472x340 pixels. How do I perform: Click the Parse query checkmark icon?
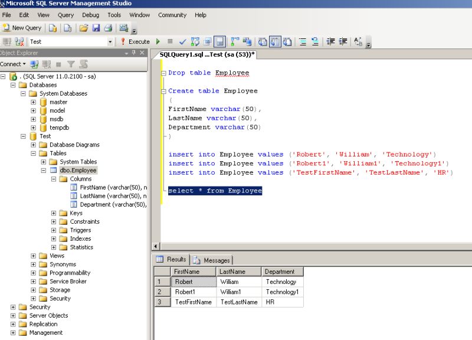click(x=182, y=41)
